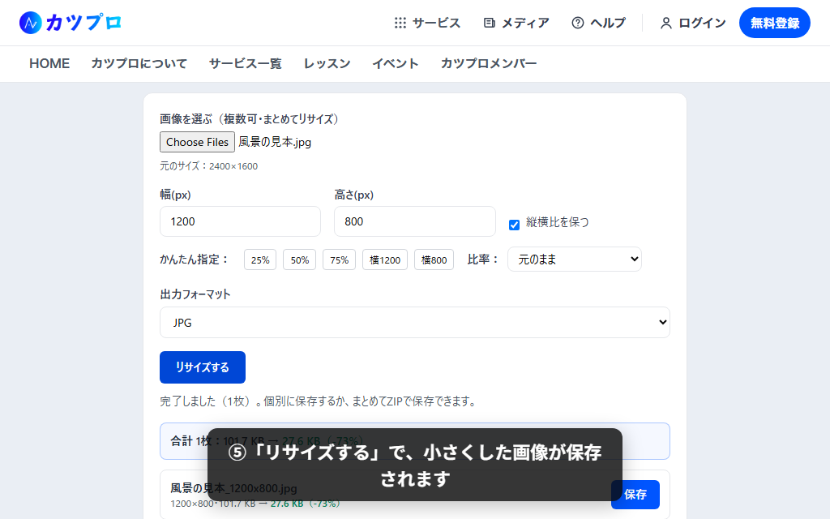Open the 出力フォーマット JPG dropdown
Viewport: 830px width, 519px height.
(x=415, y=323)
